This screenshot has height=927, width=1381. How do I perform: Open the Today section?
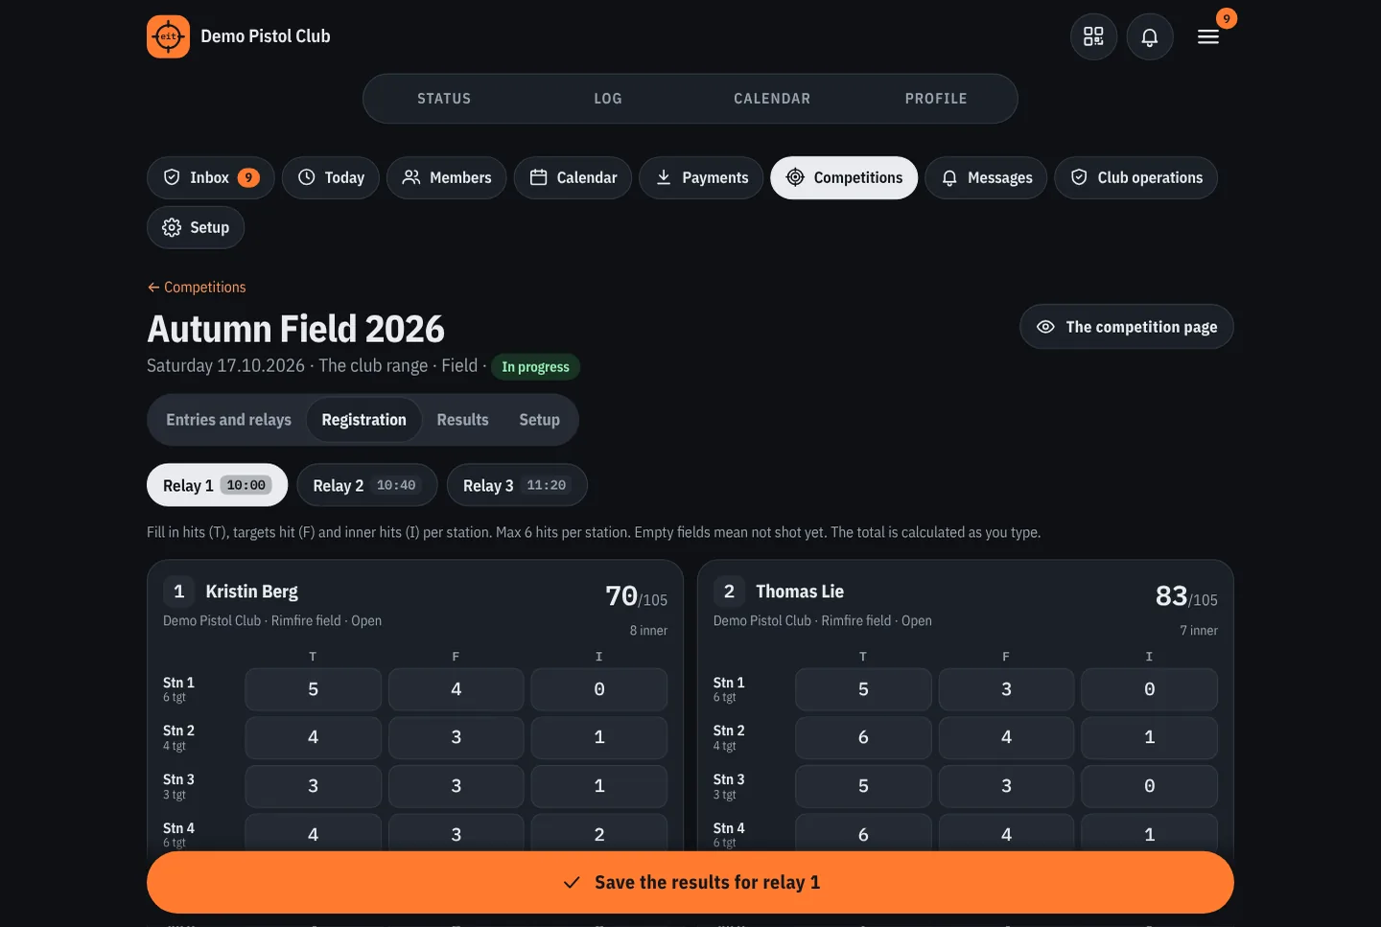pos(331,177)
